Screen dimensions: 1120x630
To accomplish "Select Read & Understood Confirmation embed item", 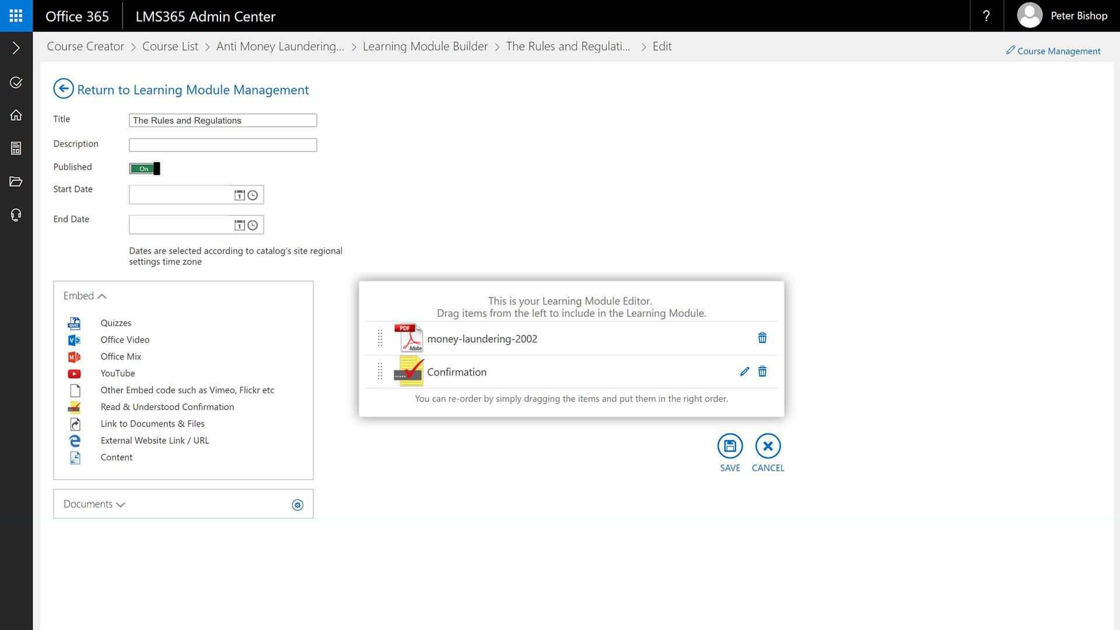I will 167,407.
